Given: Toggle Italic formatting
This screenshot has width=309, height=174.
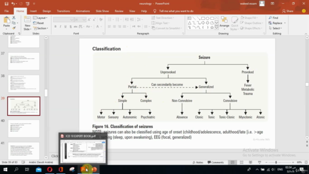Looking at the screenshot, I should (x=60, y=27).
